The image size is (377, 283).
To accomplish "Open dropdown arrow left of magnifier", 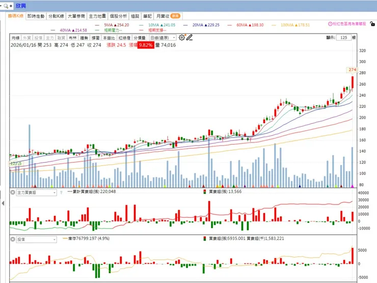I will (x=1, y=6).
